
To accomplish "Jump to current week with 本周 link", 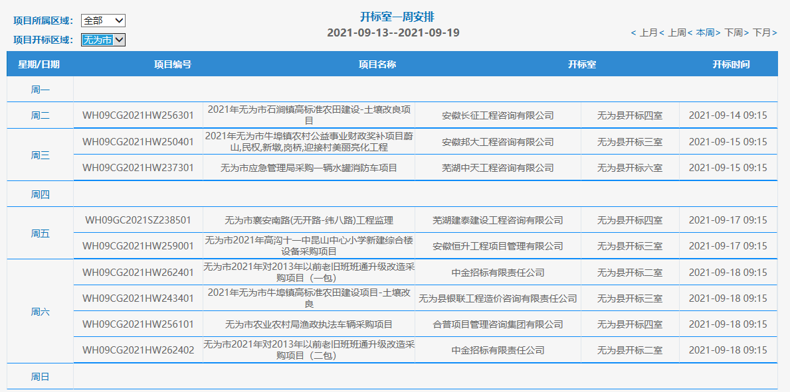I will 704,33.
